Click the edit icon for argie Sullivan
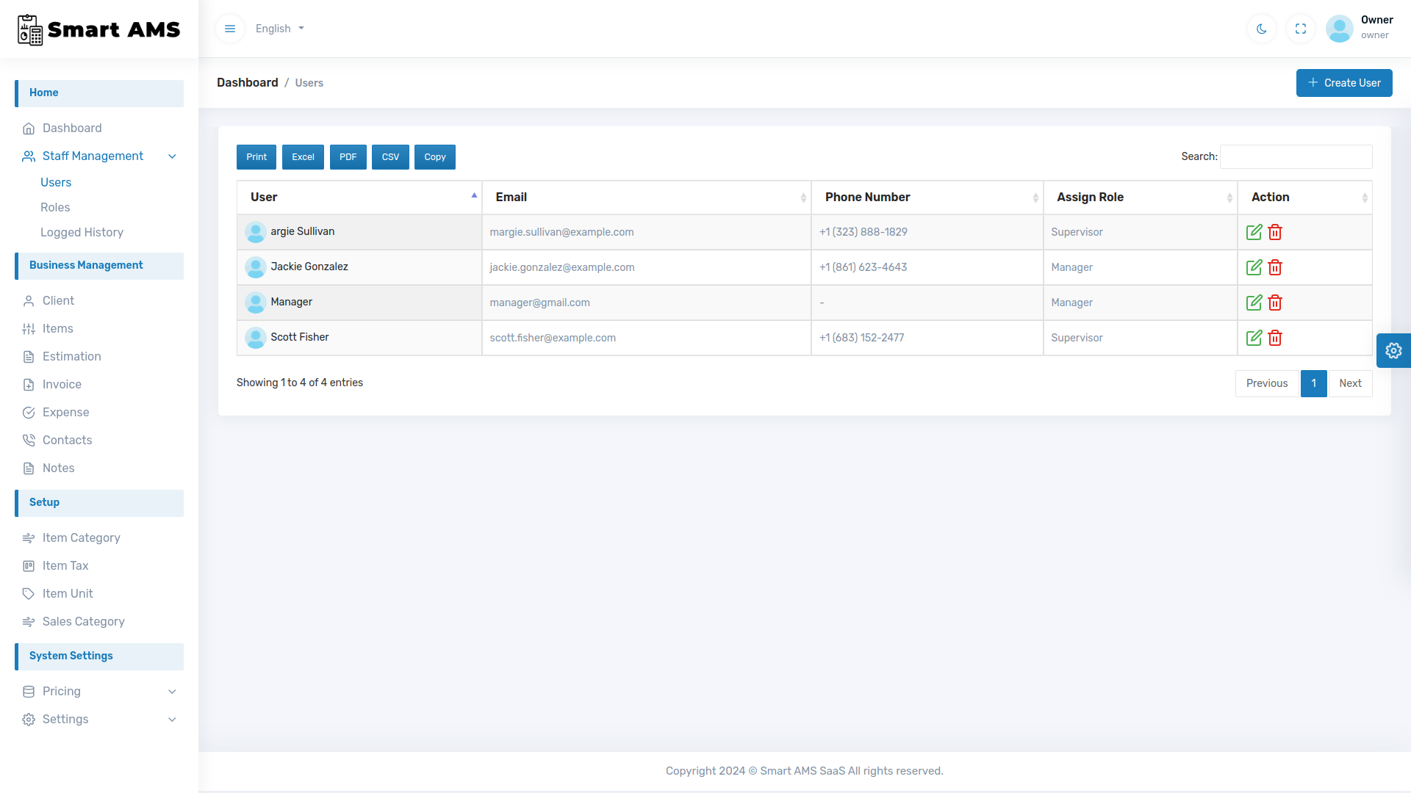1411x793 pixels. (1254, 231)
